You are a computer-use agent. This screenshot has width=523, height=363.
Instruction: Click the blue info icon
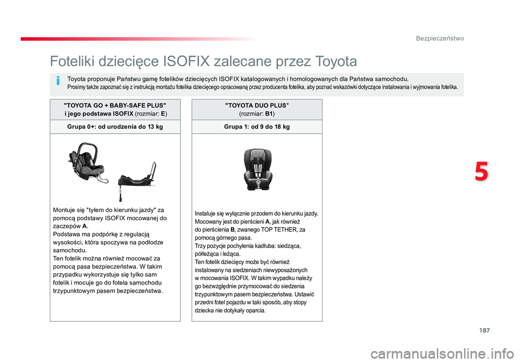coord(58,81)
